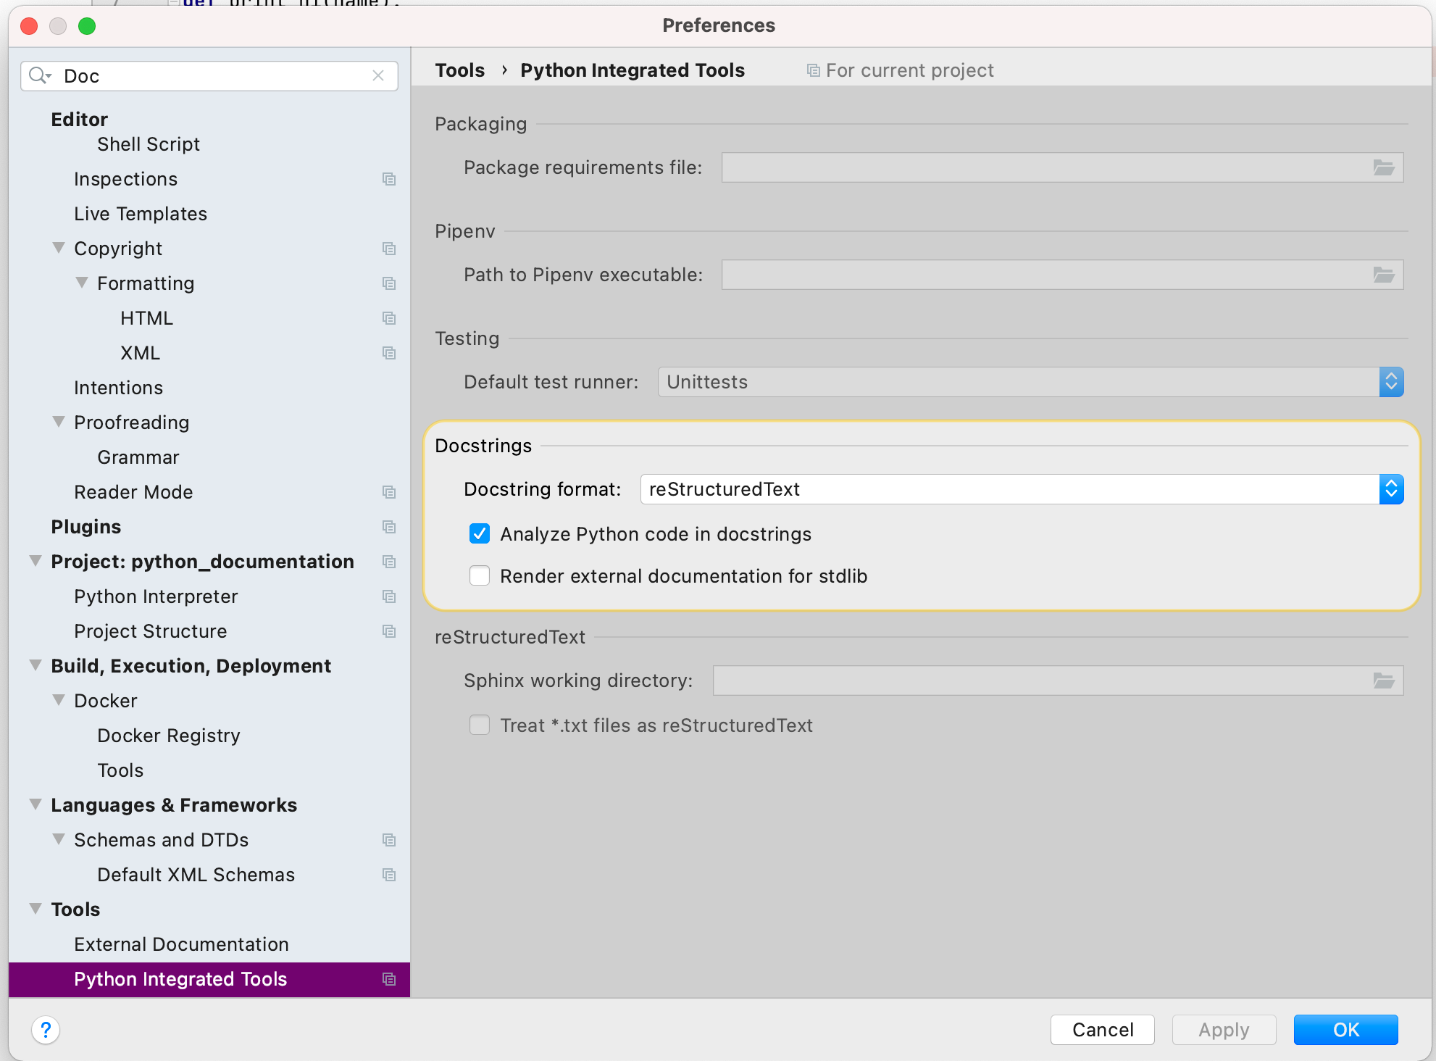Image resolution: width=1436 pixels, height=1061 pixels.
Task: Browse for package requirements file folder icon
Action: click(1383, 167)
